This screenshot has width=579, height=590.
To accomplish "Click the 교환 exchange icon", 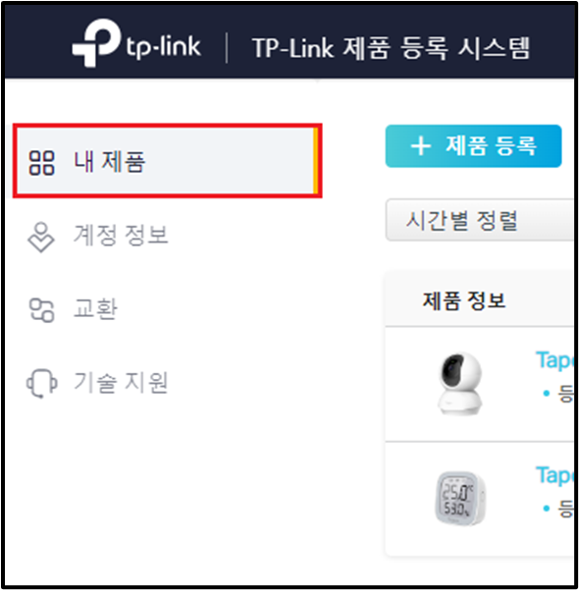I will click(42, 310).
